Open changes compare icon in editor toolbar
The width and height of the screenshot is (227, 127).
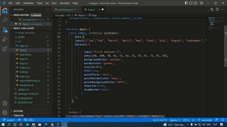(x=212, y=10)
